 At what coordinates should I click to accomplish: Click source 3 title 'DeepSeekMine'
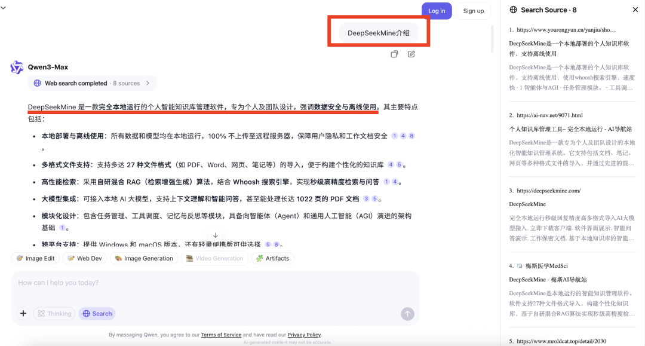pyautogui.click(x=527, y=204)
